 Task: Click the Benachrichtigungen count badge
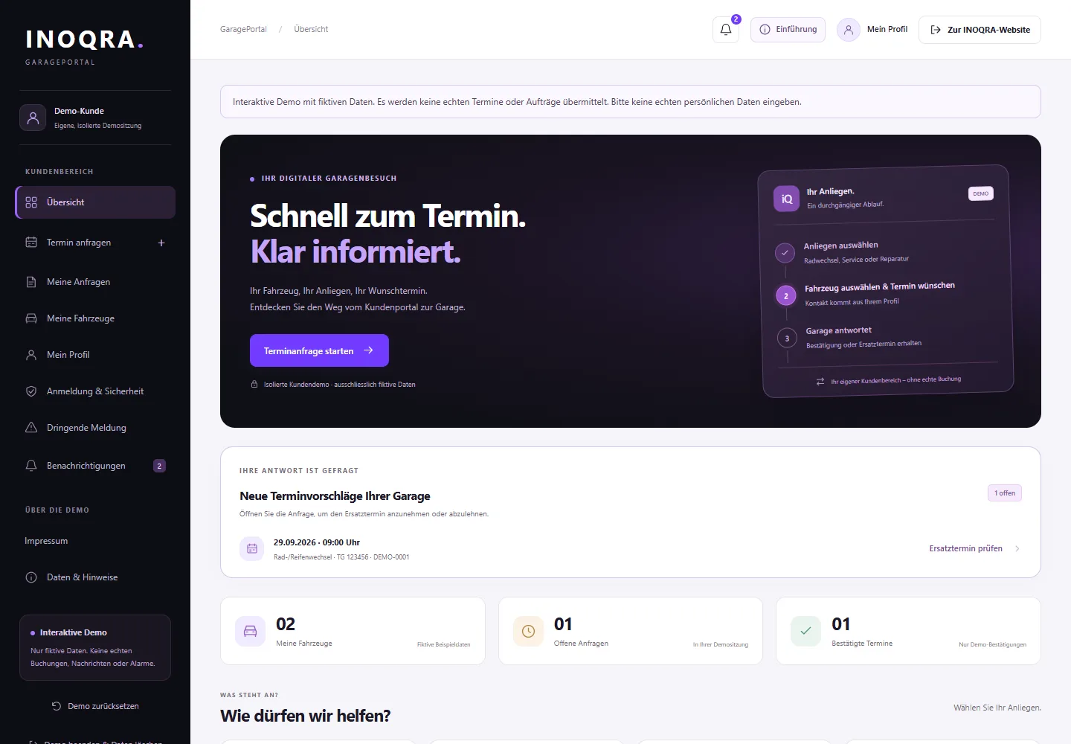[159, 466]
